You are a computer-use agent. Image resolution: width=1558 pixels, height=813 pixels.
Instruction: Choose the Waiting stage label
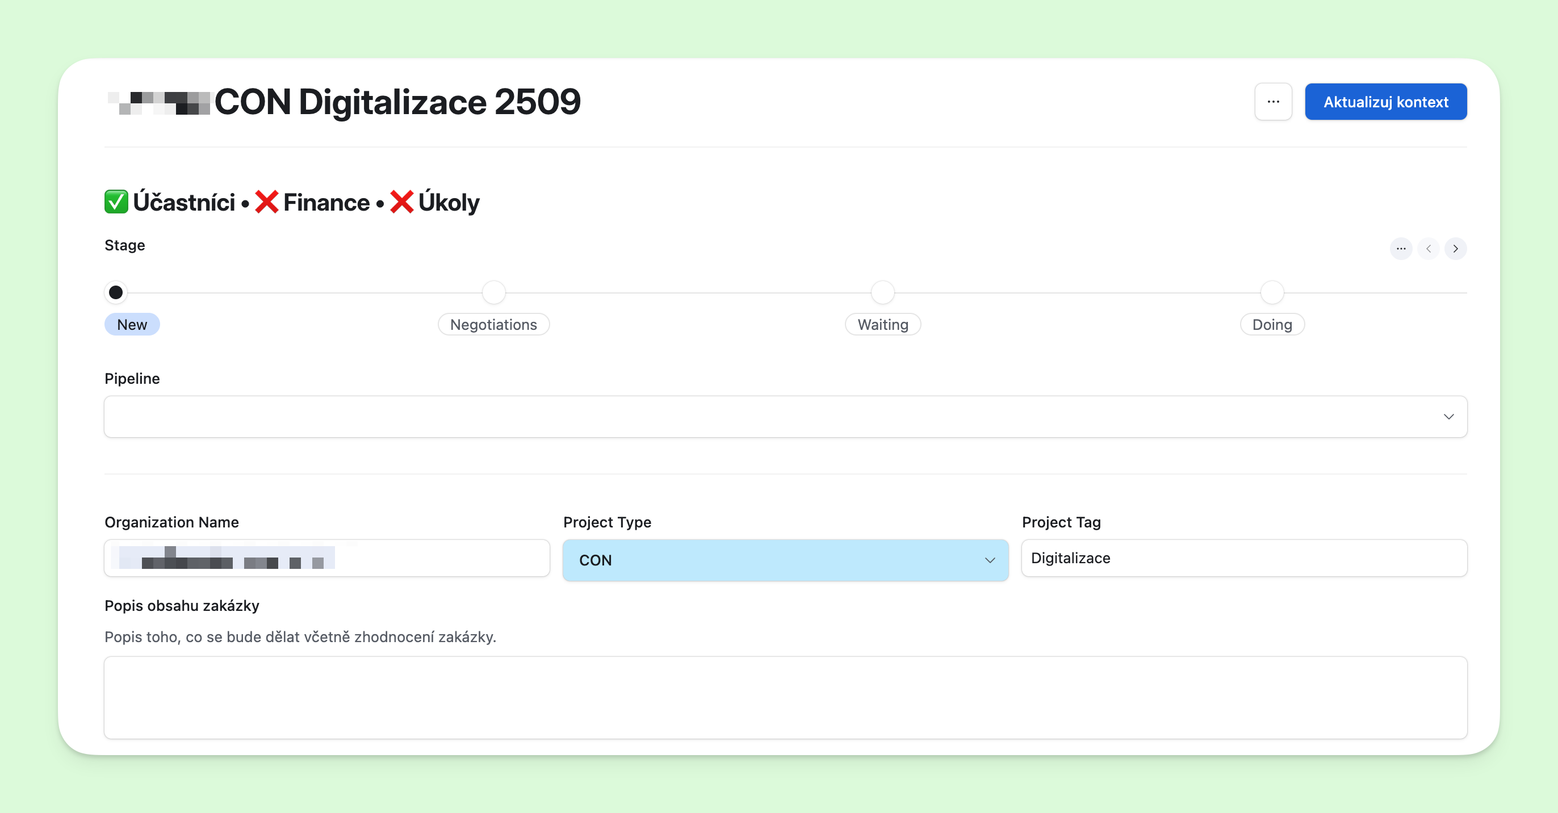pos(882,325)
